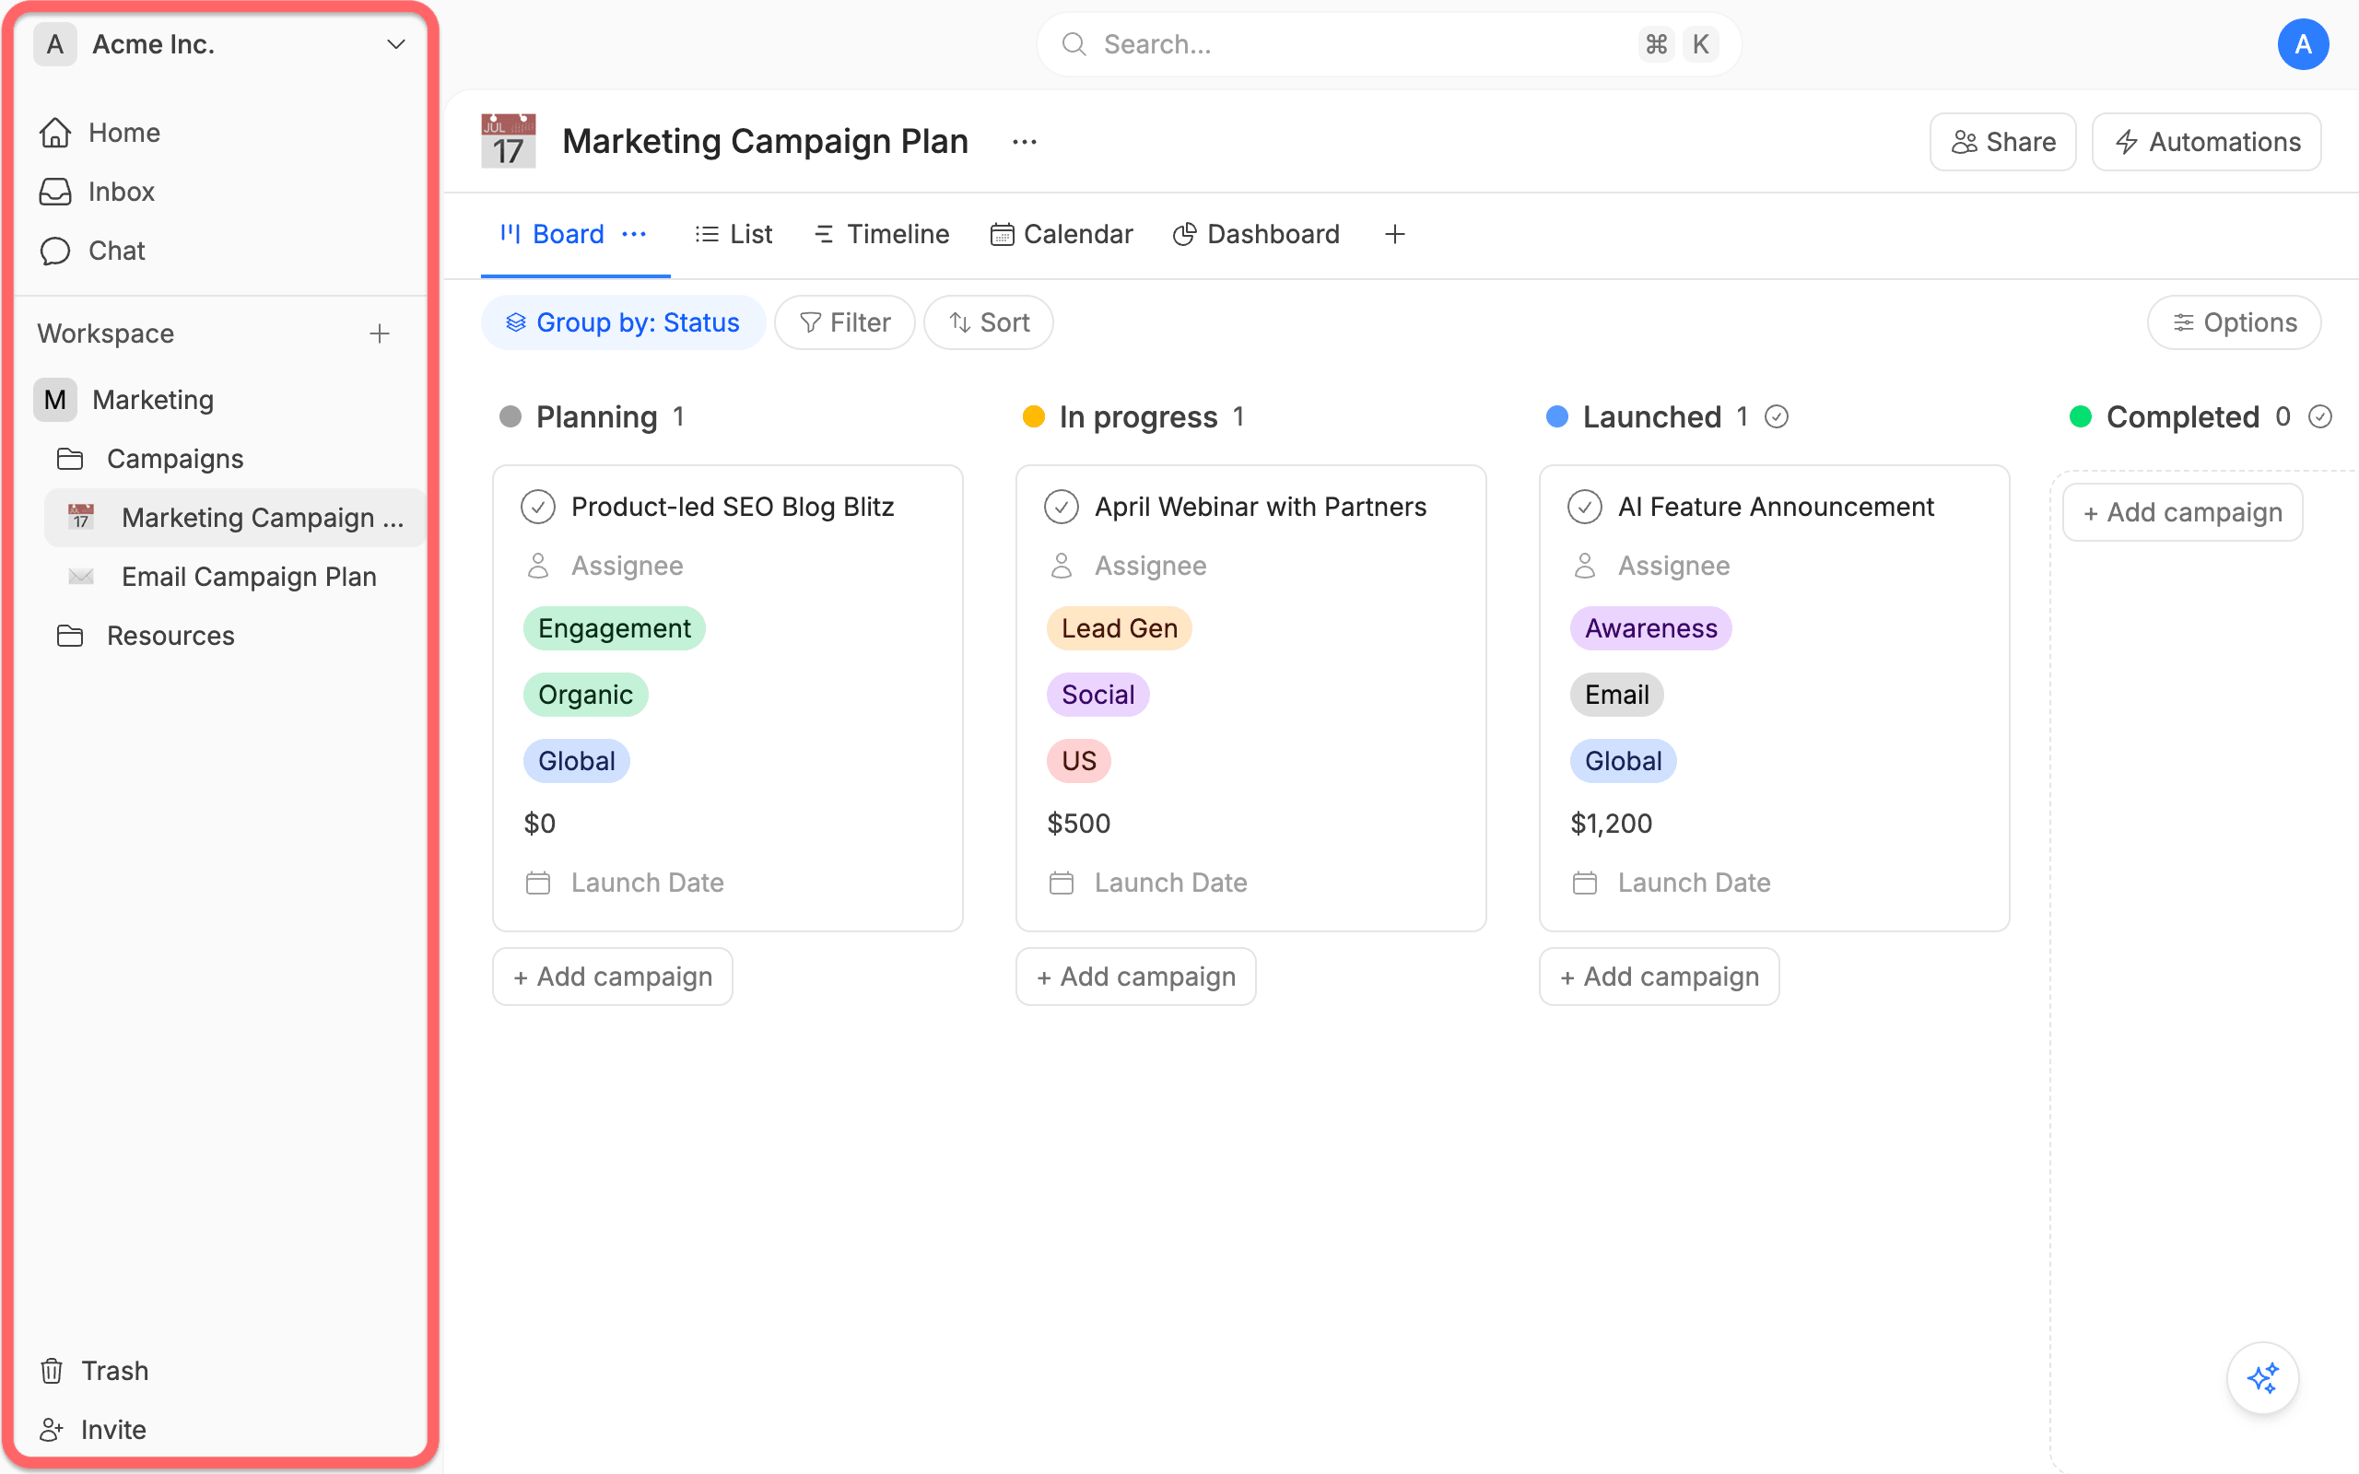Add a new item to Workspace
This screenshot has height=1474, width=2359.
pyautogui.click(x=380, y=333)
